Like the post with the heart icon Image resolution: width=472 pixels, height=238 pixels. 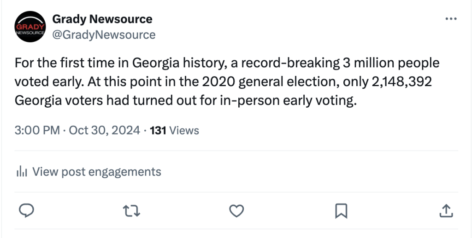tap(236, 211)
